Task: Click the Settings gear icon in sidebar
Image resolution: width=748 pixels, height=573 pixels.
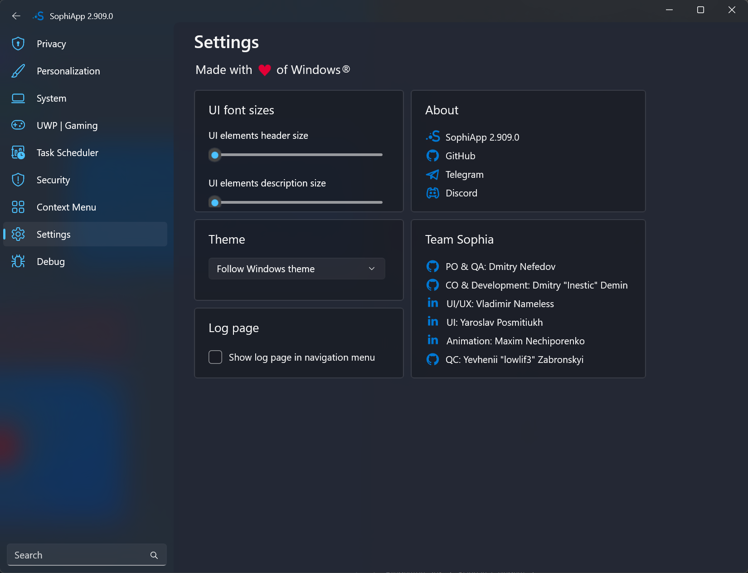Action: pos(18,234)
